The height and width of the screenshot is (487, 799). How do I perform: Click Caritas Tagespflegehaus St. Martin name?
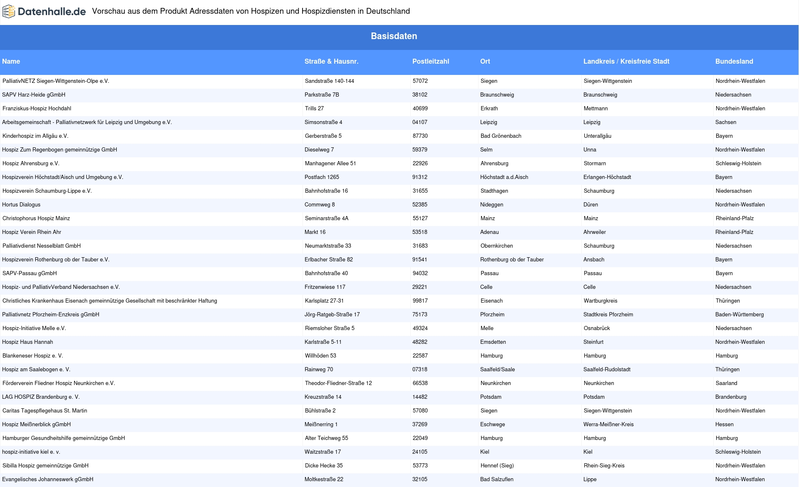pos(45,411)
